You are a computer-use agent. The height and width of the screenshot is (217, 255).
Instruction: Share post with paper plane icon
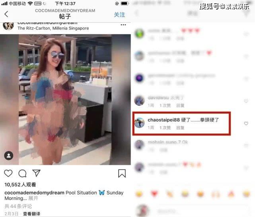tap(36, 173)
